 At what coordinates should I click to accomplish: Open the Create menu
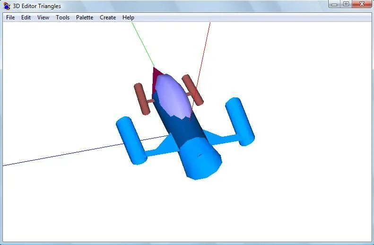tap(108, 17)
